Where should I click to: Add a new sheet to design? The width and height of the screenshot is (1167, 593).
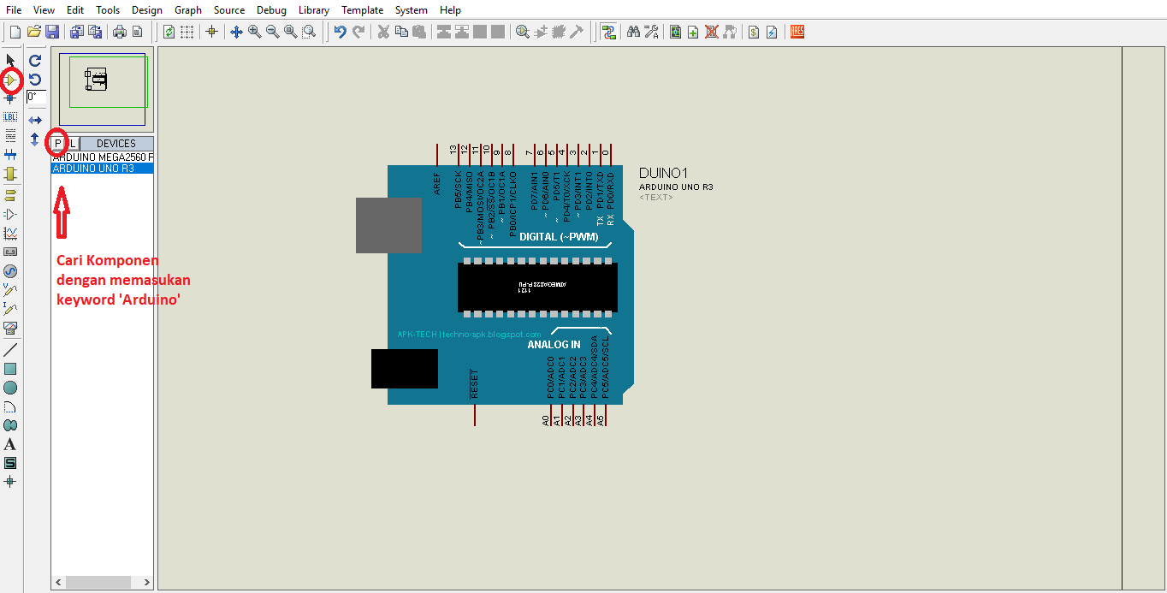pyautogui.click(x=693, y=32)
